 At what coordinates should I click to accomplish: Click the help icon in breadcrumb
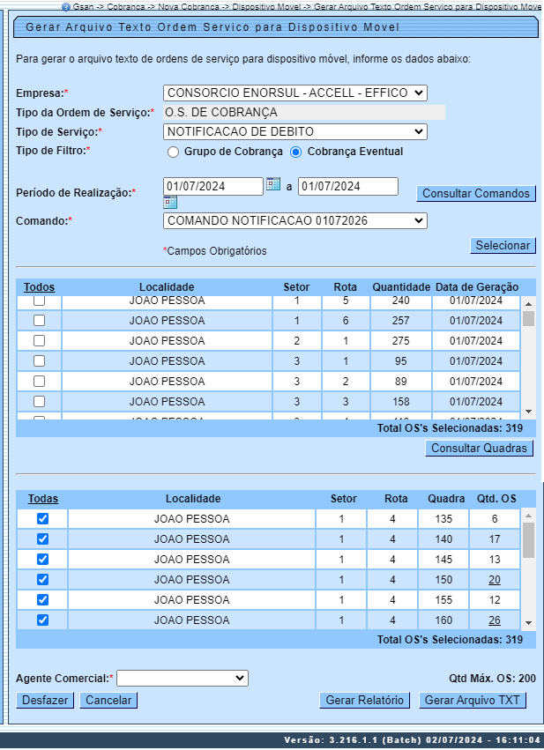click(x=65, y=6)
